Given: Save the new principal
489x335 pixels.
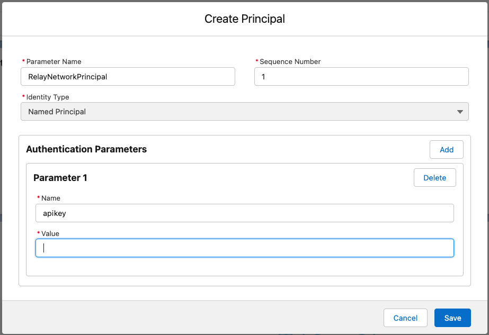Looking at the screenshot, I should click(x=452, y=318).
